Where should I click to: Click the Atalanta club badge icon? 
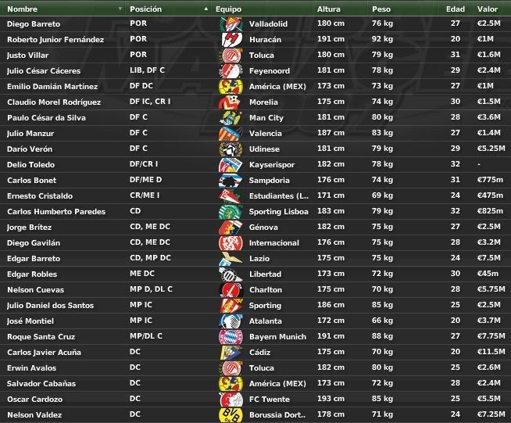point(230,321)
